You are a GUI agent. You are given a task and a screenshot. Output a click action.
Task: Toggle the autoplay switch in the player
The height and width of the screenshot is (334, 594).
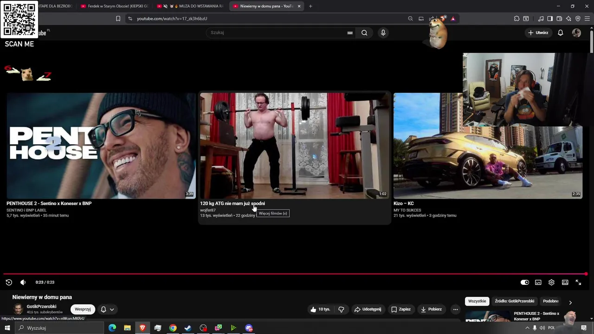524,282
